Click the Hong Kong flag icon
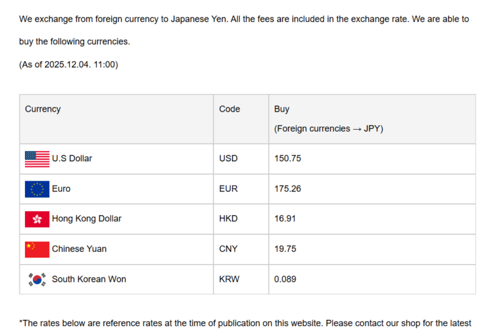 37,219
